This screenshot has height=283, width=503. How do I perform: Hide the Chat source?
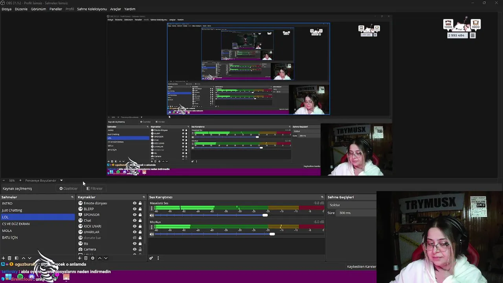134,221
